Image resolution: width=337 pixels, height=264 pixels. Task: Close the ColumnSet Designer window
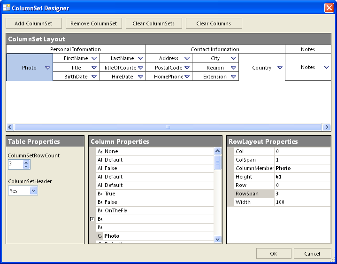[x=329, y=8]
